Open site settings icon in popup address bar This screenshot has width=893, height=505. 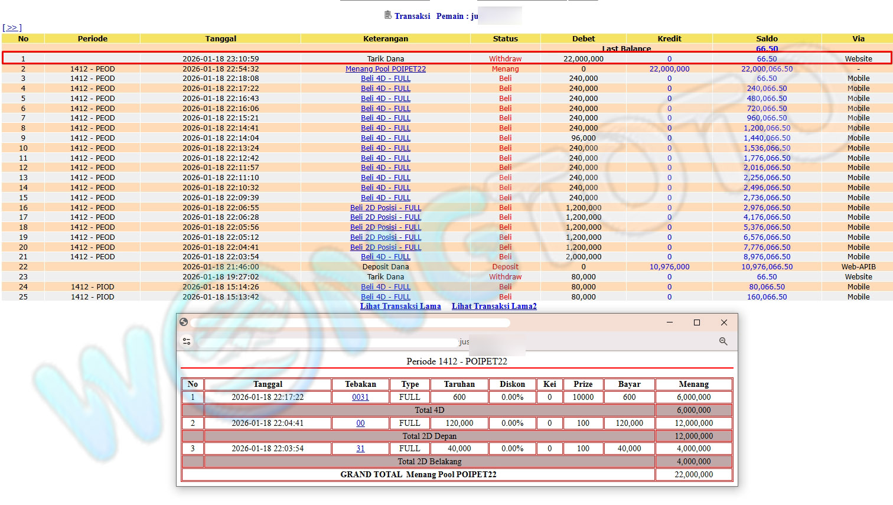pos(187,341)
